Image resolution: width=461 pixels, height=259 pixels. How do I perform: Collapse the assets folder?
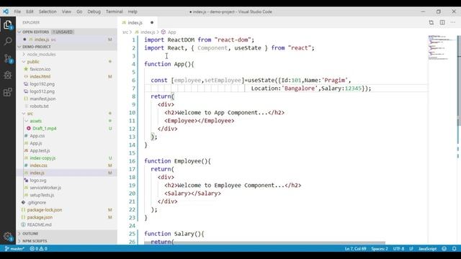35,121
